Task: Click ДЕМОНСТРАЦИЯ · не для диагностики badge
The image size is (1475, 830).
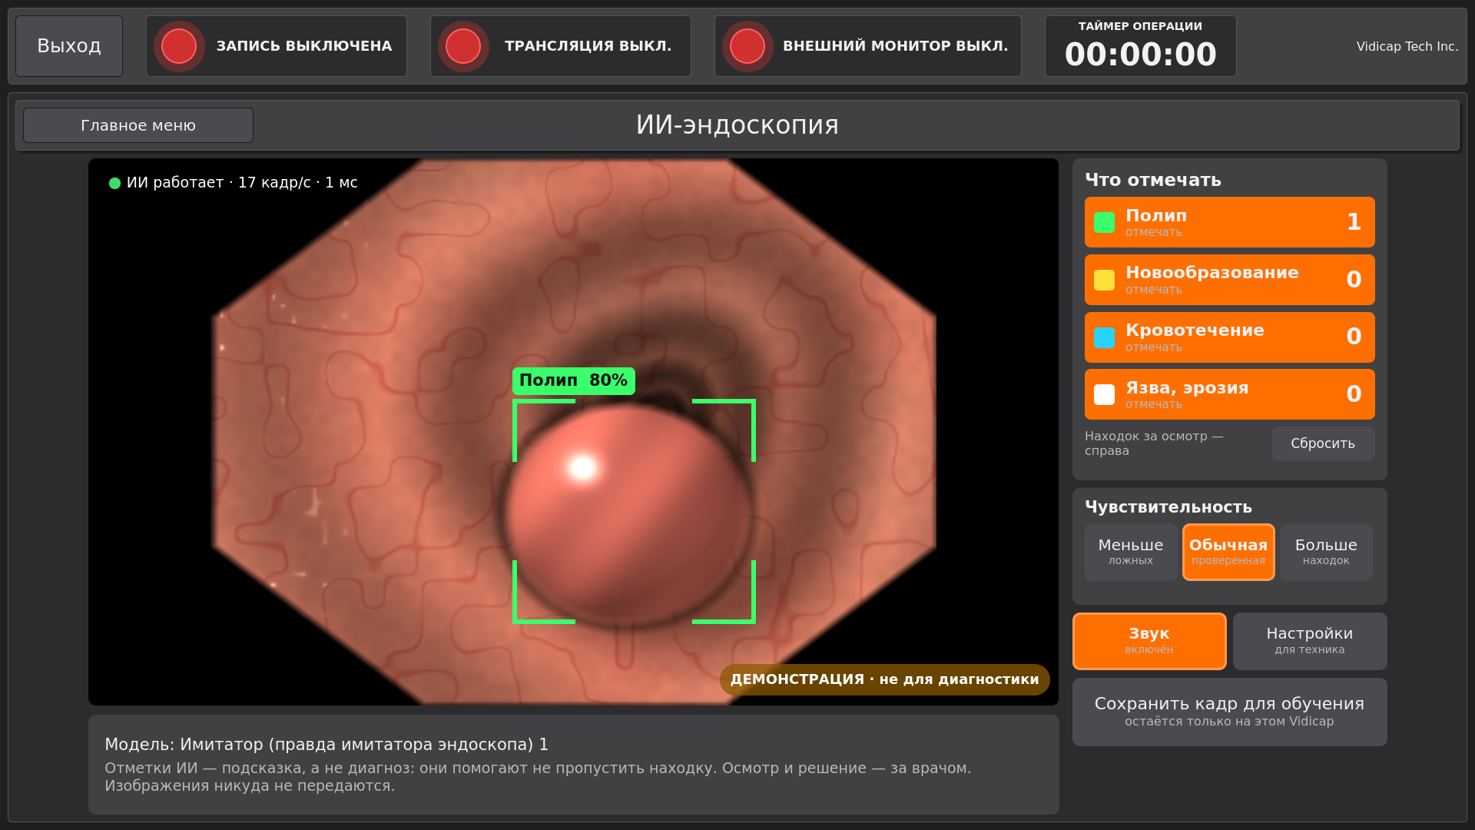Action: tap(884, 679)
